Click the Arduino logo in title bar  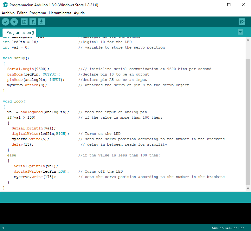[x=5, y=5]
